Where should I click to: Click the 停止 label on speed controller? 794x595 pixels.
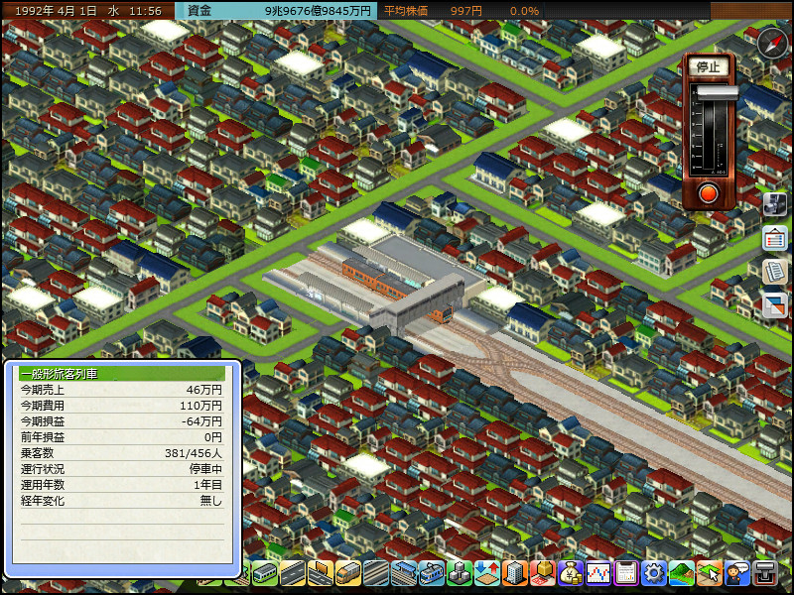pyautogui.click(x=708, y=66)
